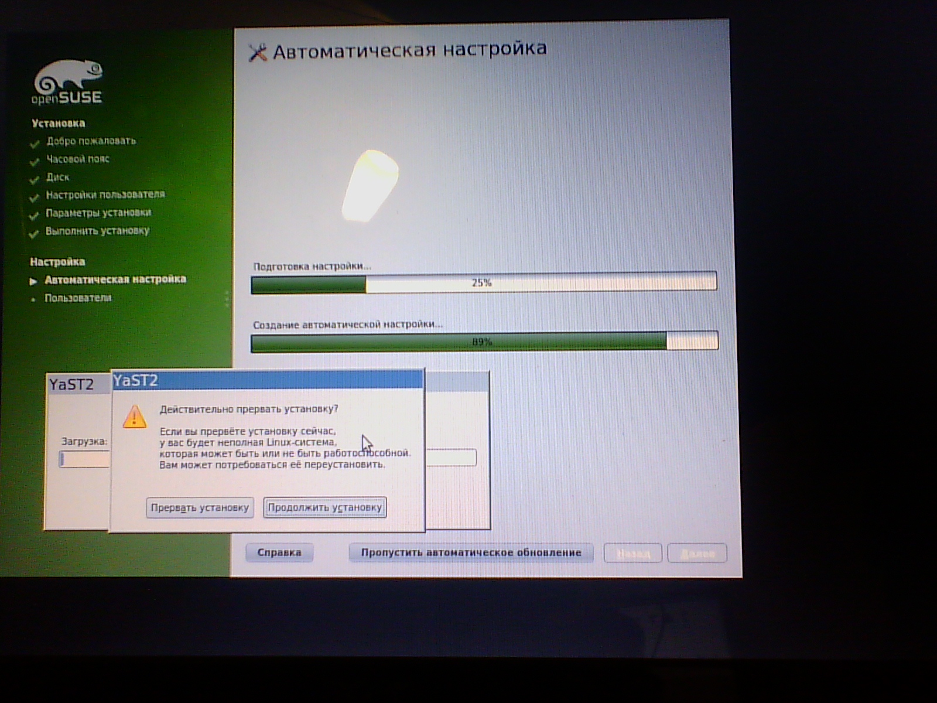Click the yellow warning triangle icon

[134, 416]
